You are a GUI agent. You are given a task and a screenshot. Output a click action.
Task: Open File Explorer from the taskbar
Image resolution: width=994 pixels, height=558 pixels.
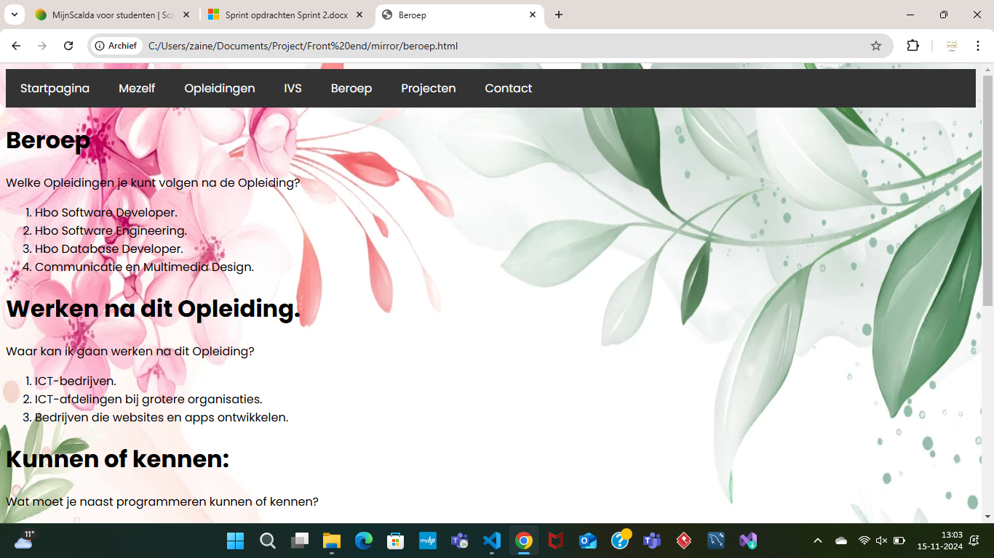tap(332, 541)
